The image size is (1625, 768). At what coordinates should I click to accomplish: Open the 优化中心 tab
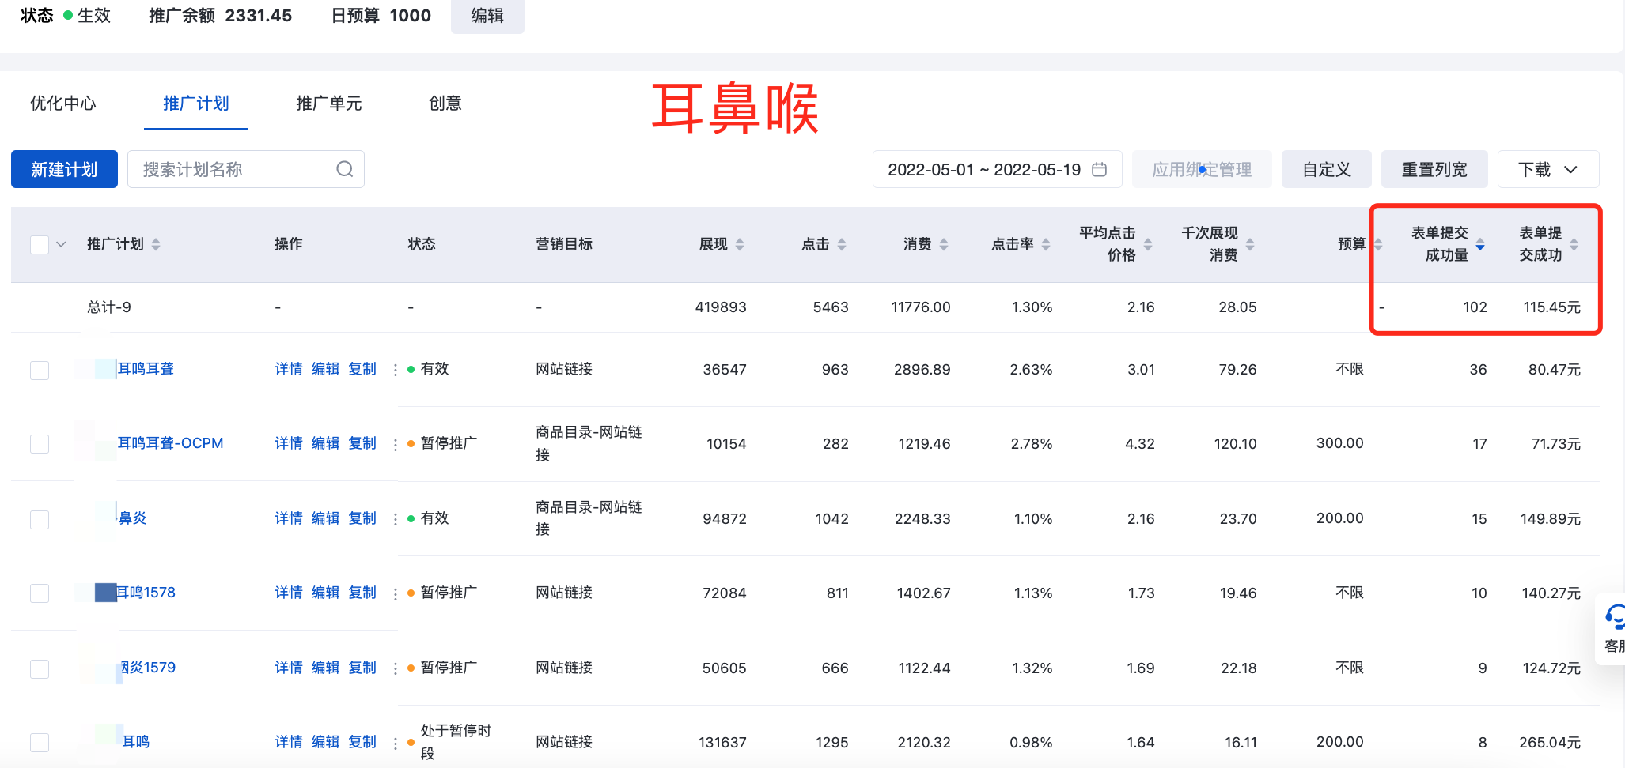[x=63, y=104]
